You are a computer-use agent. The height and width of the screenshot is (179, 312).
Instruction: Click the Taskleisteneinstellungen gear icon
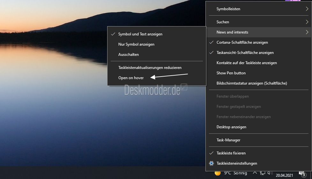(212, 163)
